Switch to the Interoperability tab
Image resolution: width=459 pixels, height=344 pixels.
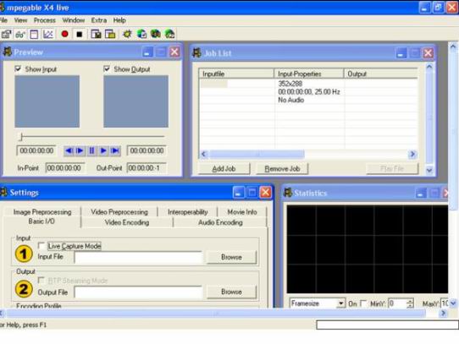point(188,212)
